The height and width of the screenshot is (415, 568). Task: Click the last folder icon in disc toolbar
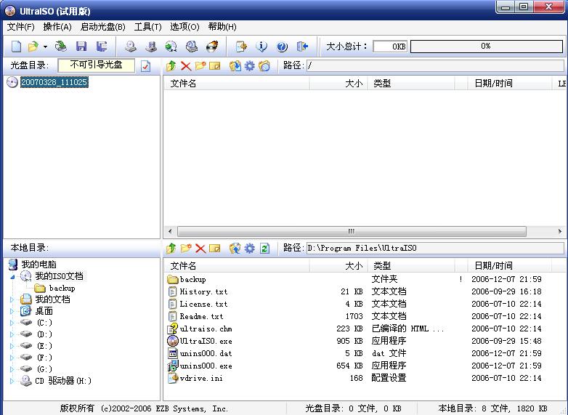click(x=264, y=65)
